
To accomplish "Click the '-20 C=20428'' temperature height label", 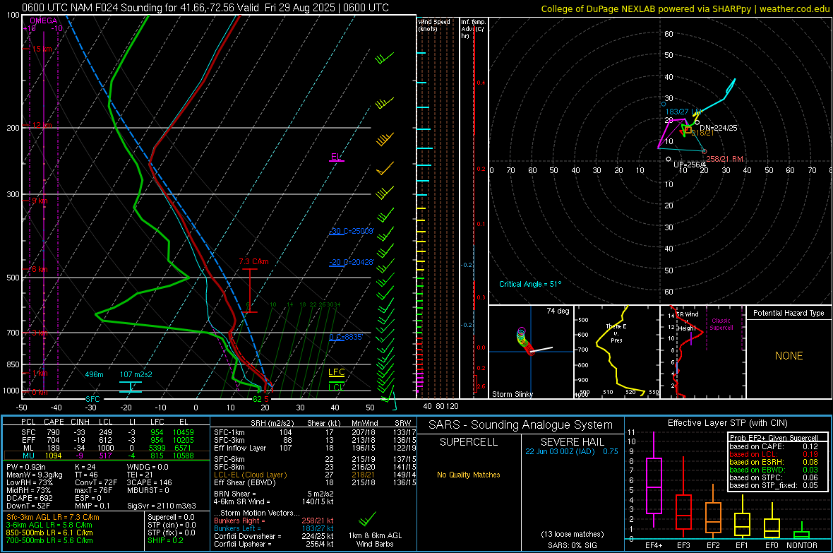I will (352, 262).
